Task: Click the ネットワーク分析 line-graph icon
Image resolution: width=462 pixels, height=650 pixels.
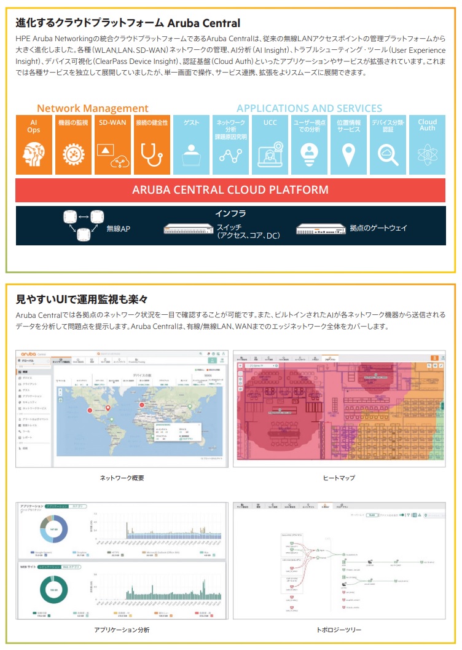Action: [230, 156]
